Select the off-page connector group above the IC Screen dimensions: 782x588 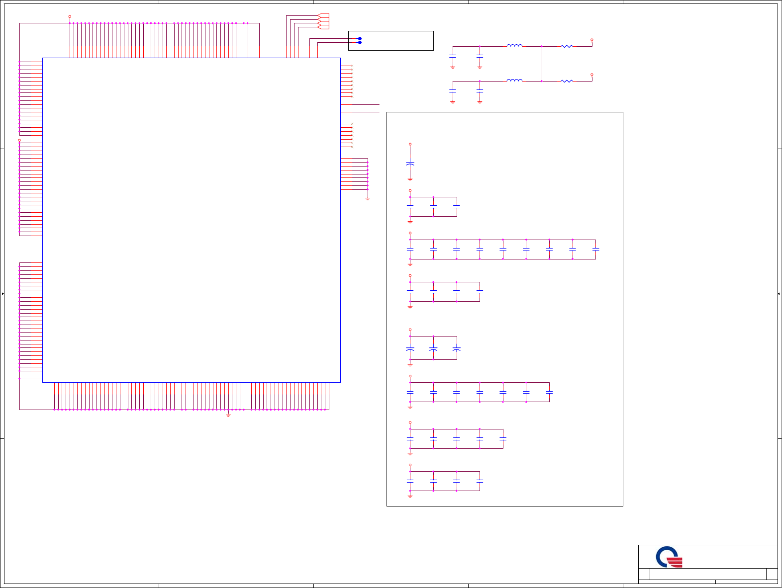tap(323, 21)
